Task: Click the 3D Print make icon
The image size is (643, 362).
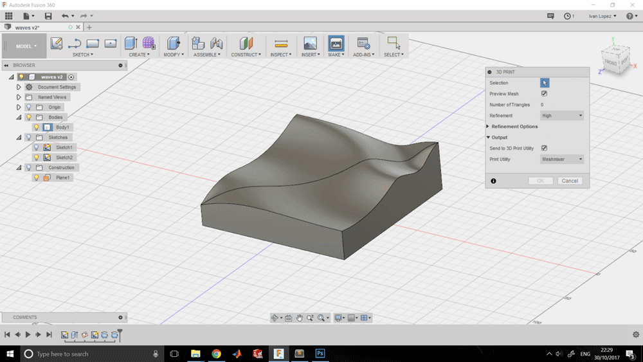Action: coord(336,44)
